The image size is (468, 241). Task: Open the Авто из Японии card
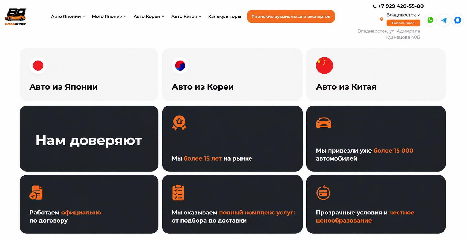(x=89, y=75)
